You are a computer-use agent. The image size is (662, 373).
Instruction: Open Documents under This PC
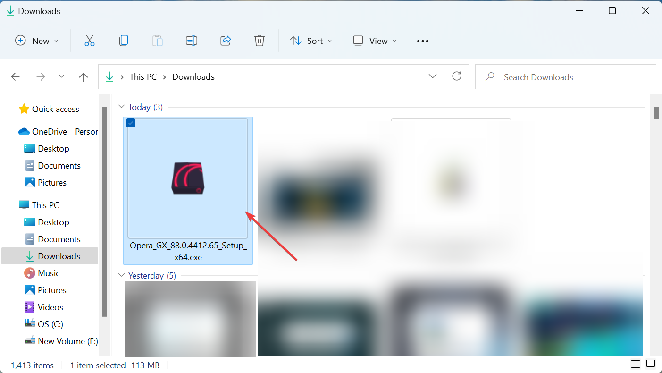click(59, 239)
